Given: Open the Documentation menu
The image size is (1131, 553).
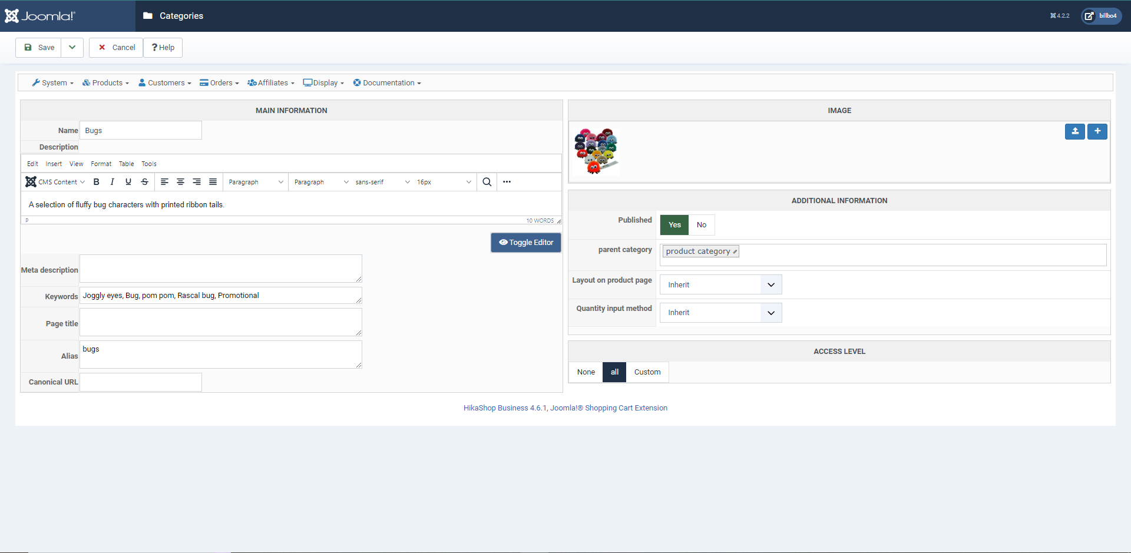Looking at the screenshot, I should click(387, 83).
